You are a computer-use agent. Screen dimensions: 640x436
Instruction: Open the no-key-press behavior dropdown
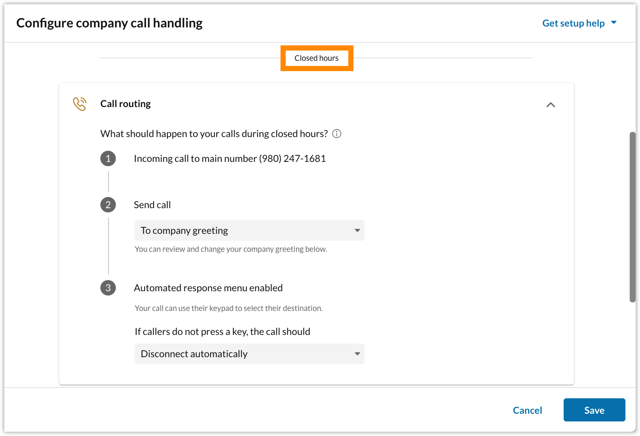249,354
